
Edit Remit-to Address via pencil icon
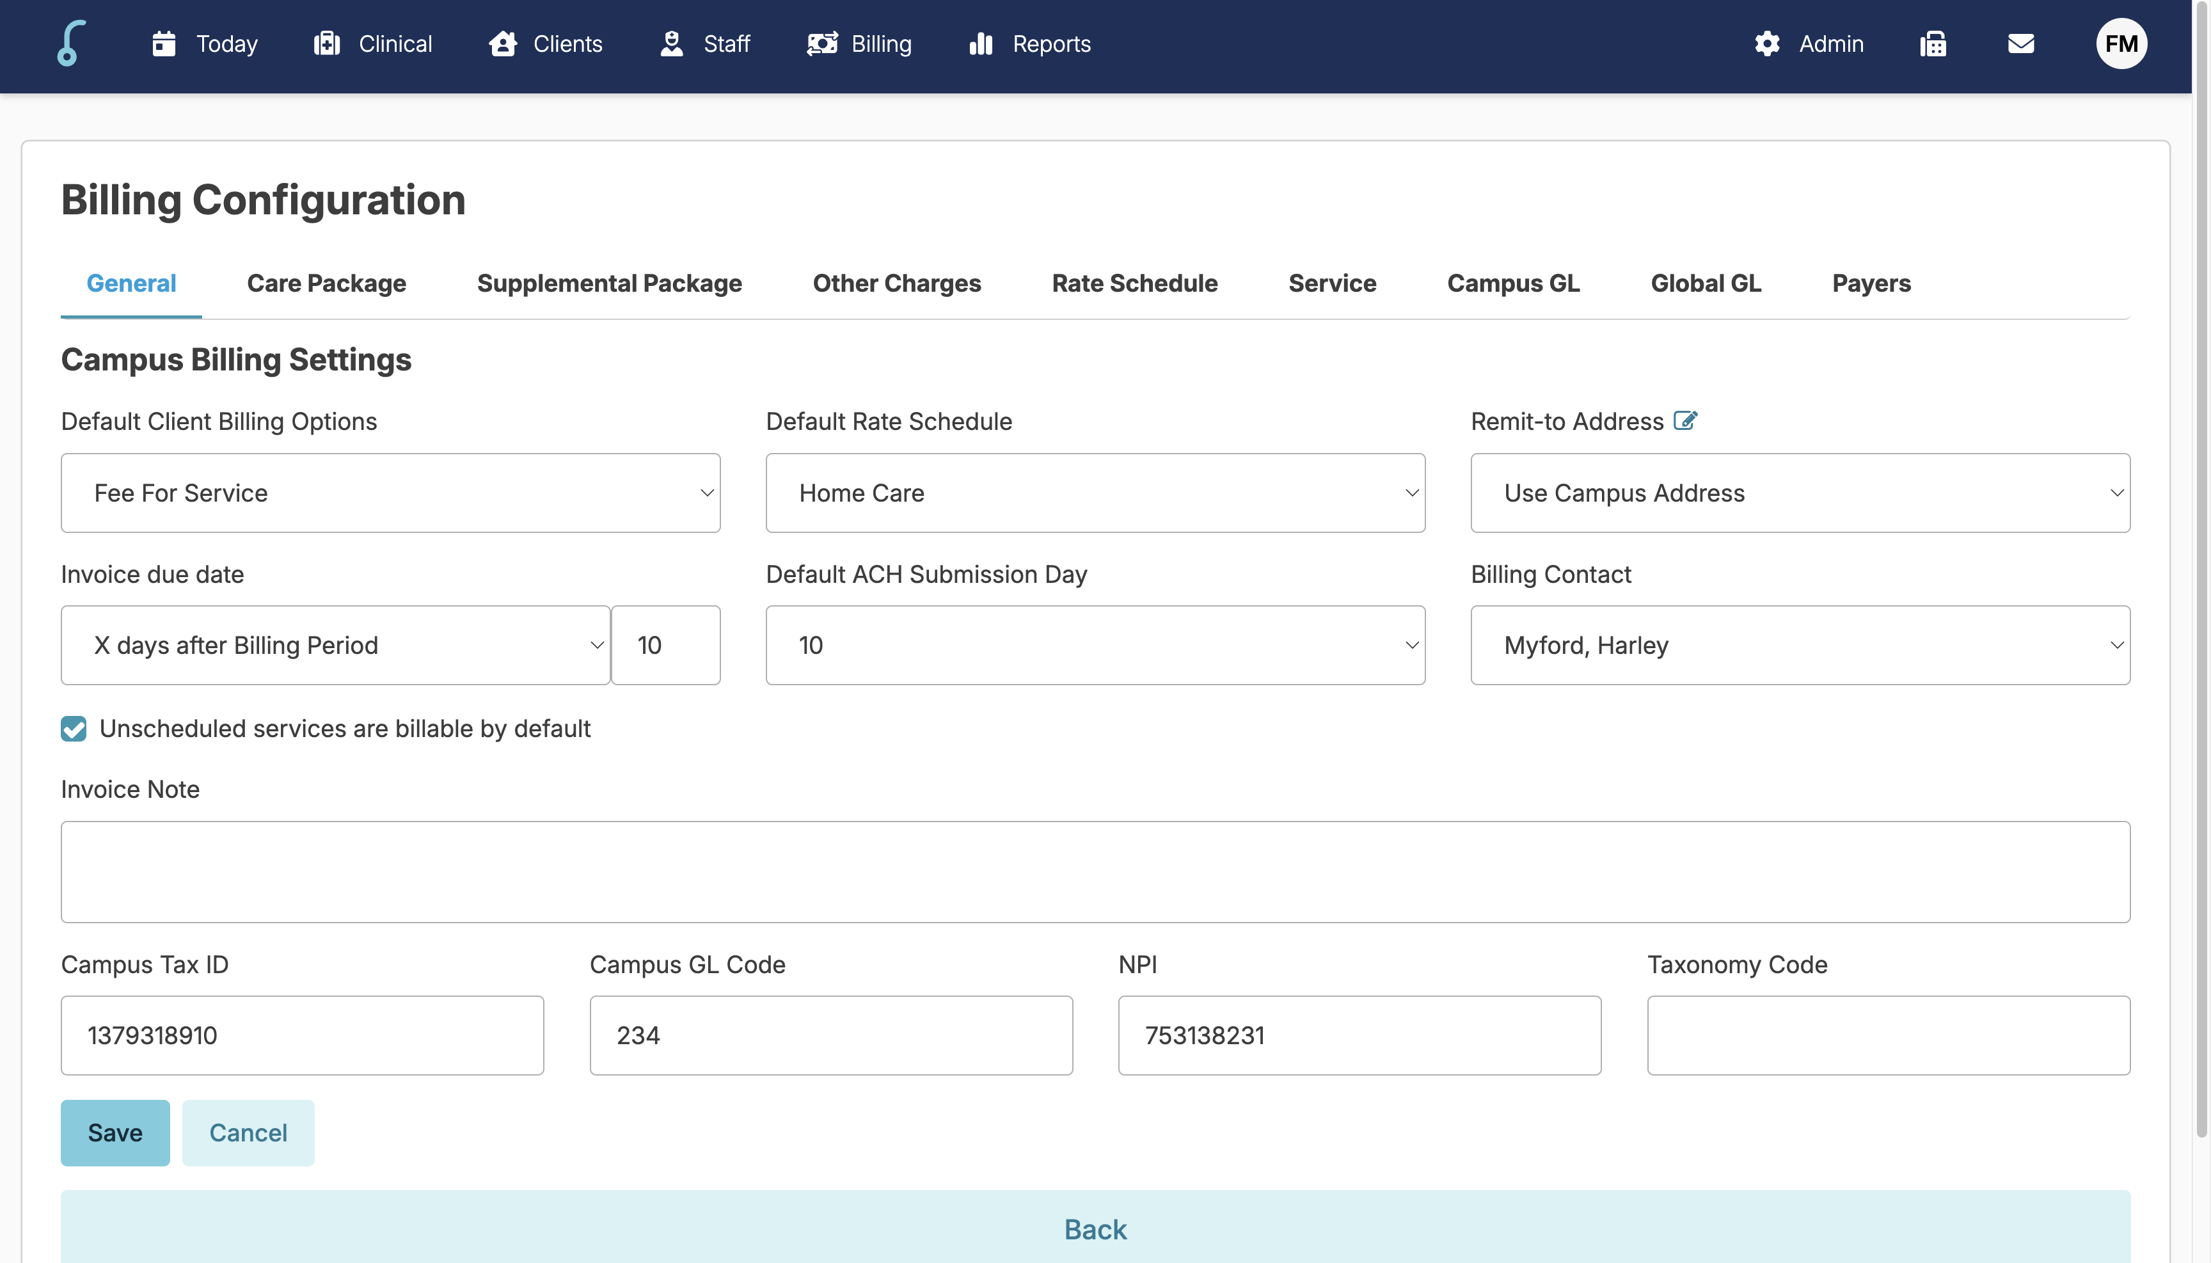pos(1684,421)
